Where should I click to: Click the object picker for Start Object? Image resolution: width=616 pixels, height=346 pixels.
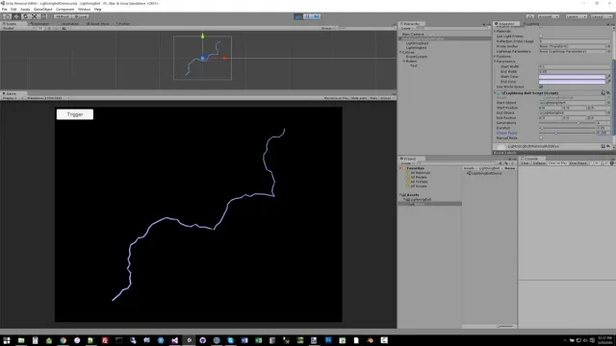tap(608, 103)
